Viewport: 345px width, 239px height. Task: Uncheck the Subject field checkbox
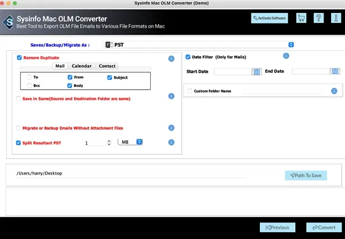pyautogui.click(x=110, y=77)
